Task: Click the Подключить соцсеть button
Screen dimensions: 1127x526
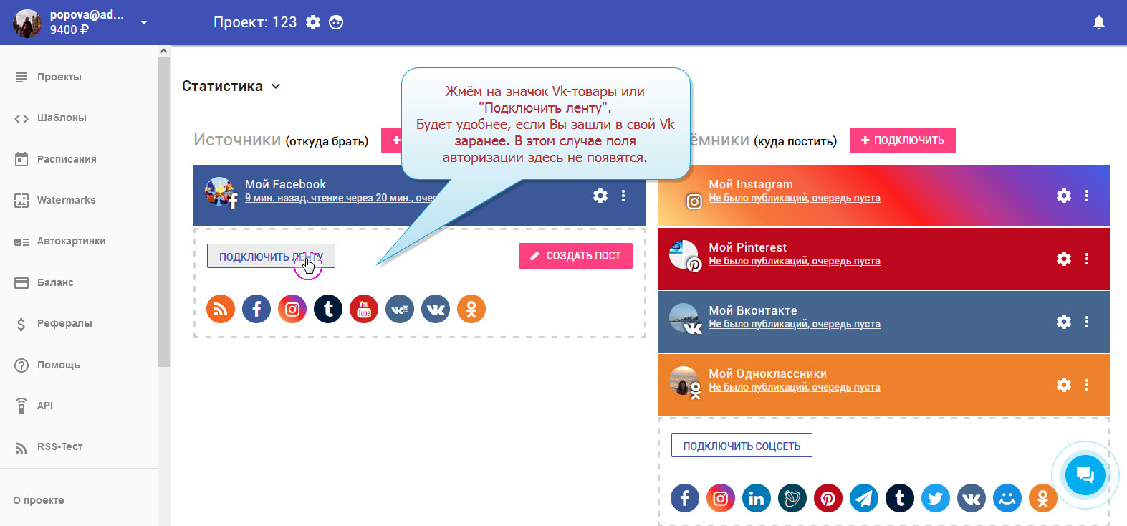Action: pyautogui.click(x=742, y=445)
